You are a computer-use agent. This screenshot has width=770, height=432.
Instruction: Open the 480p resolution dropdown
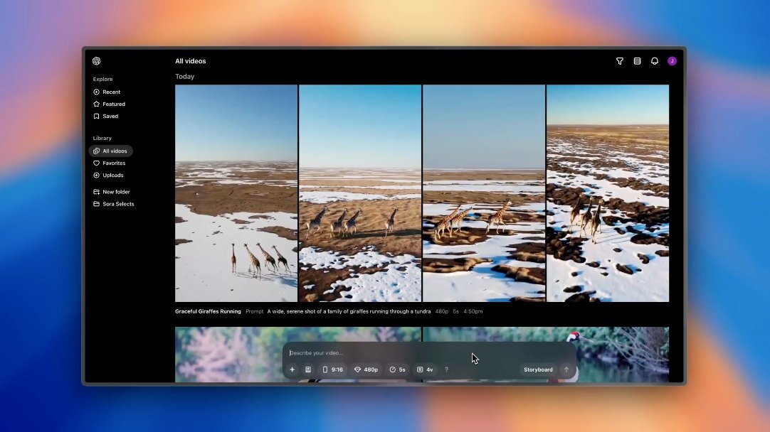366,369
